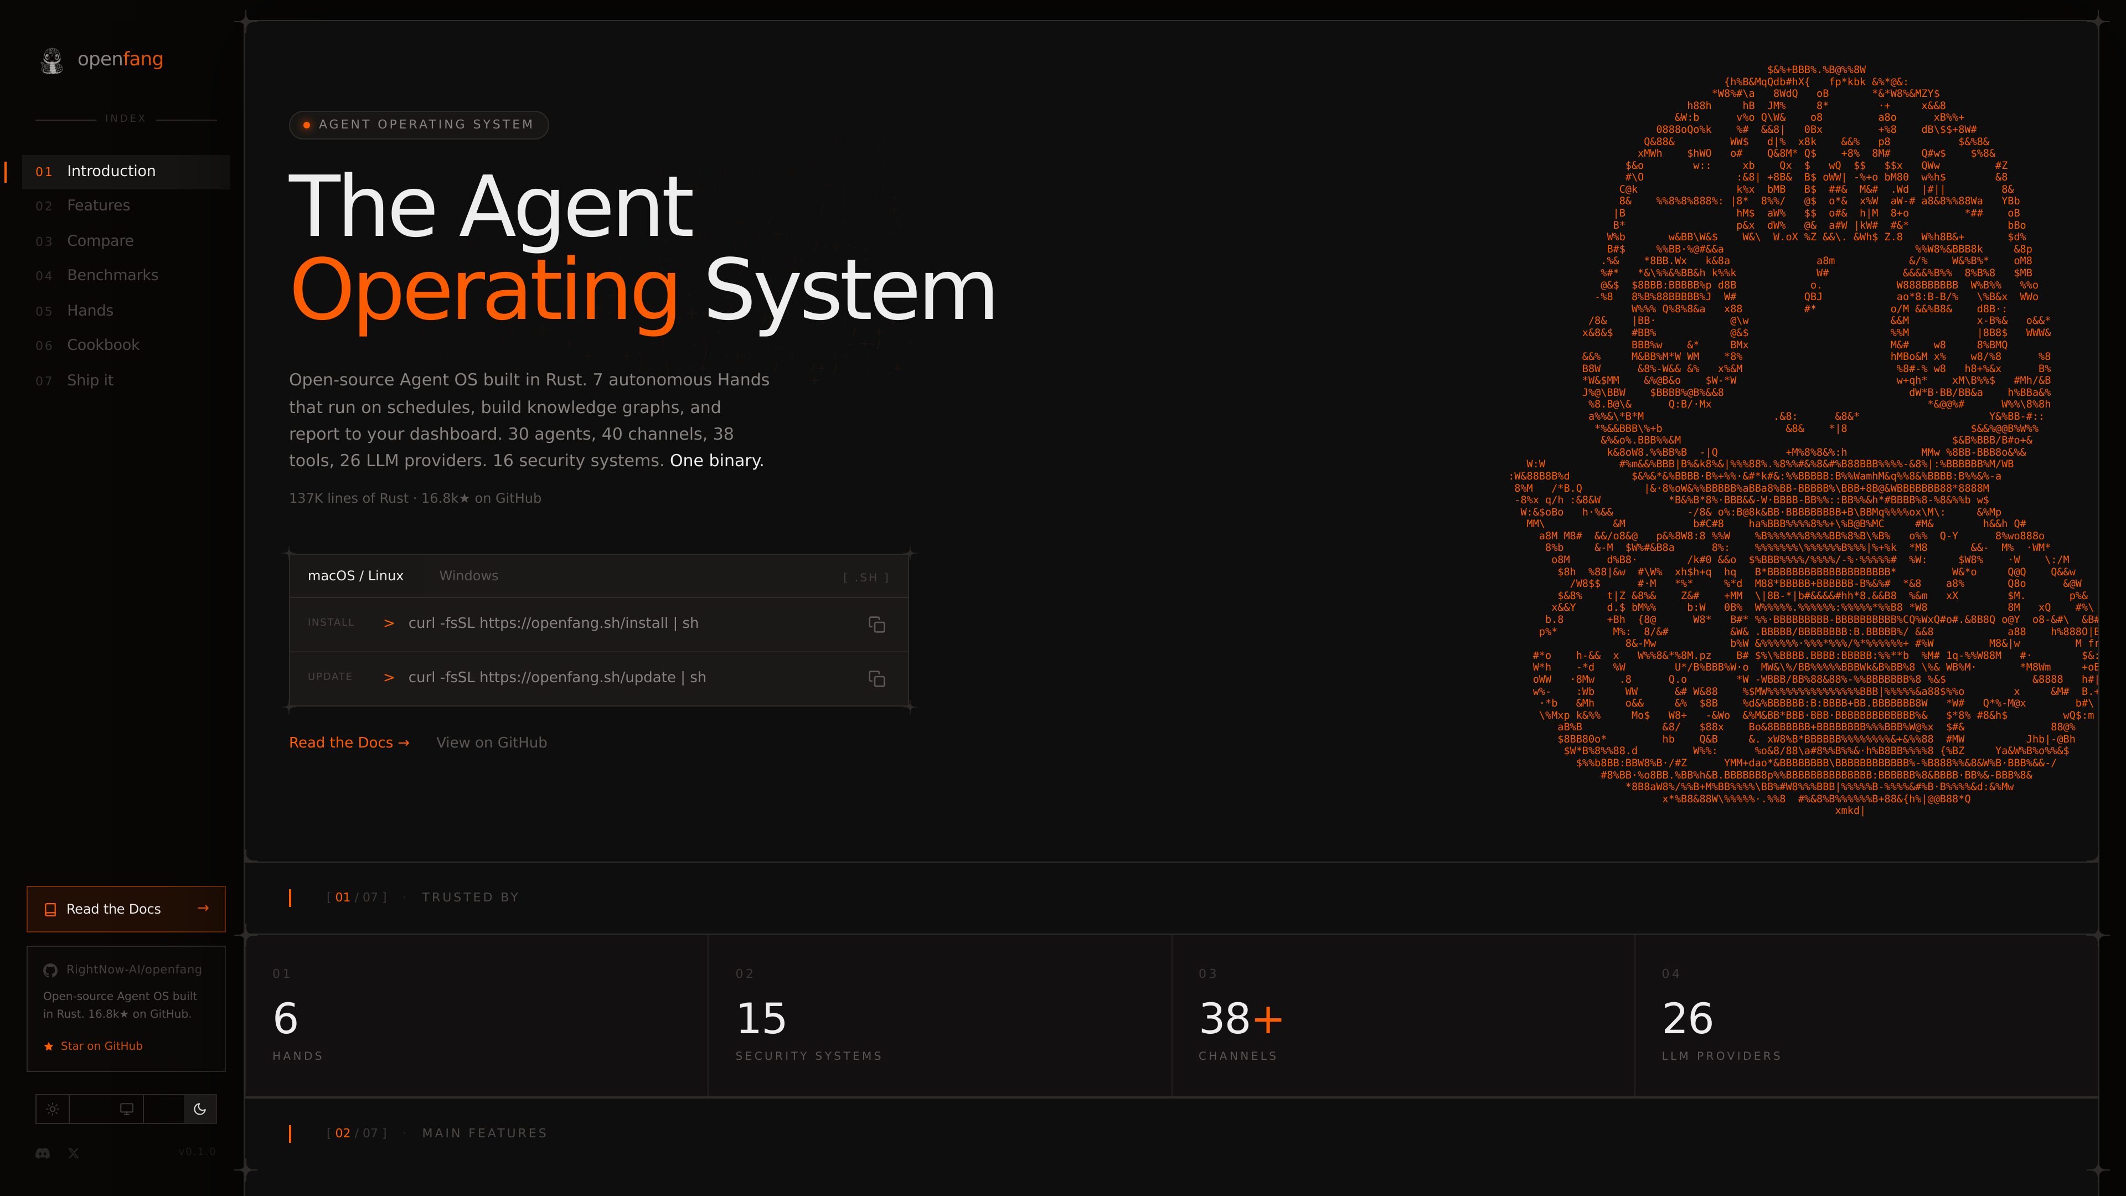2126x1196 pixels.
Task: Click the 6 Hands stat card
Action: point(476,1016)
